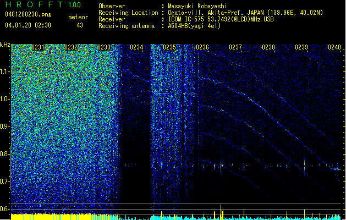Image resolution: width=346 pixels, height=220 pixels.
Task: Click the 0.6 kHz axis label
Action: [4, 209]
